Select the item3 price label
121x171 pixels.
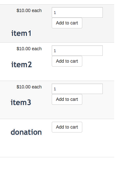tap(29, 87)
